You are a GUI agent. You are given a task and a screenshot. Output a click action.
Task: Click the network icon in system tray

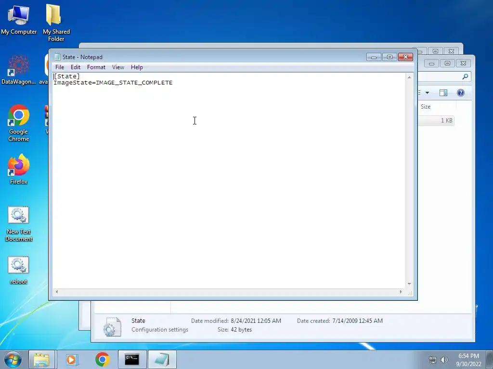click(433, 360)
